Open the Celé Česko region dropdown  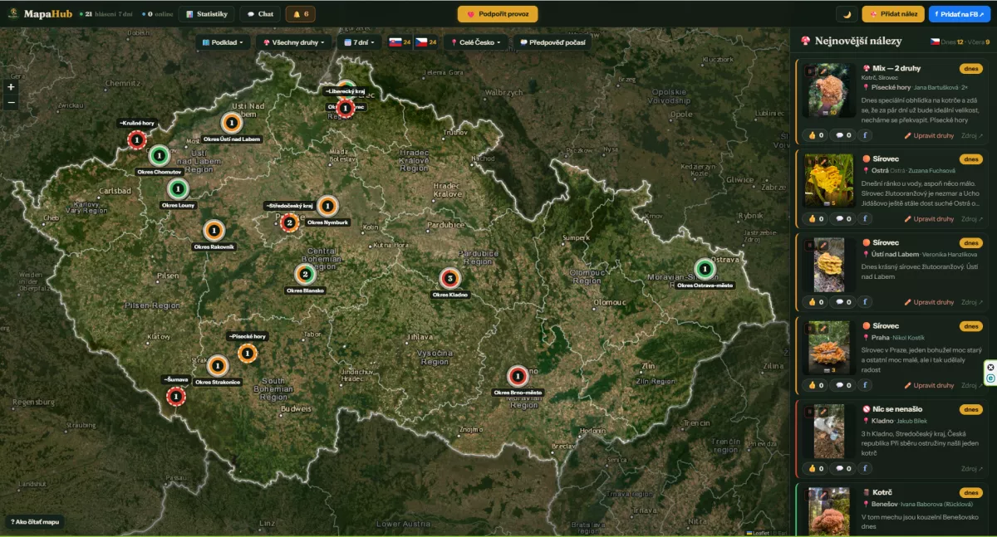coord(476,41)
